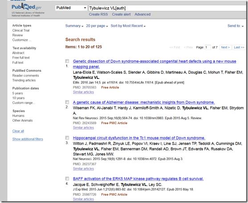
Task: Tick the checkbox for result 3
Action: tap(67, 138)
